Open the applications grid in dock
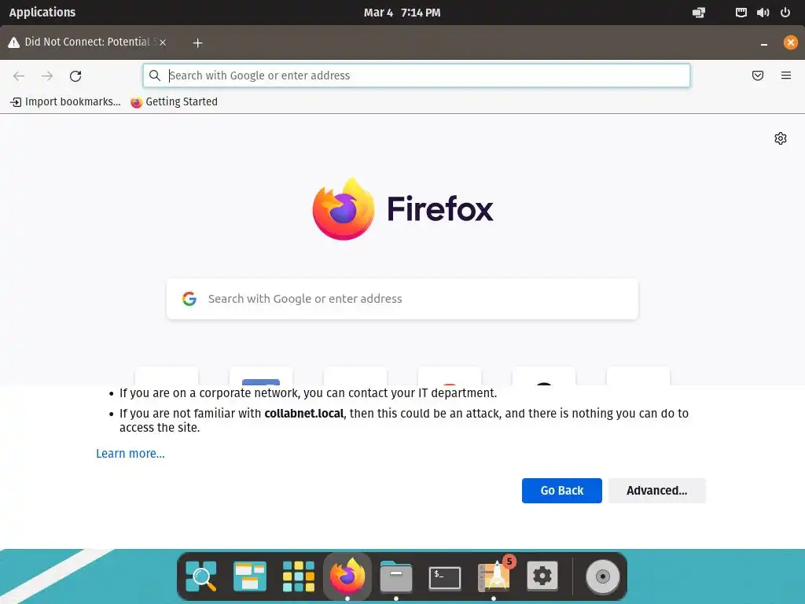The image size is (805, 604). coord(298,576)
